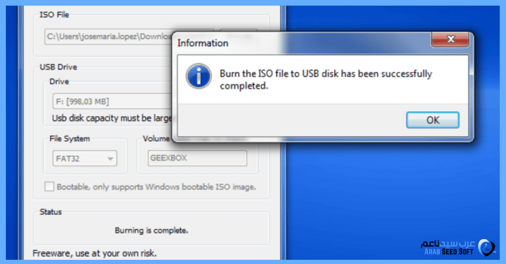Click the "ISO File" group heading
506x264 pixels.
tap(54, 15)
